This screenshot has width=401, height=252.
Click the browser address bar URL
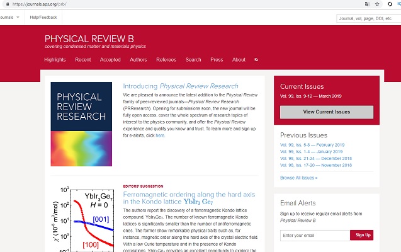40,4
